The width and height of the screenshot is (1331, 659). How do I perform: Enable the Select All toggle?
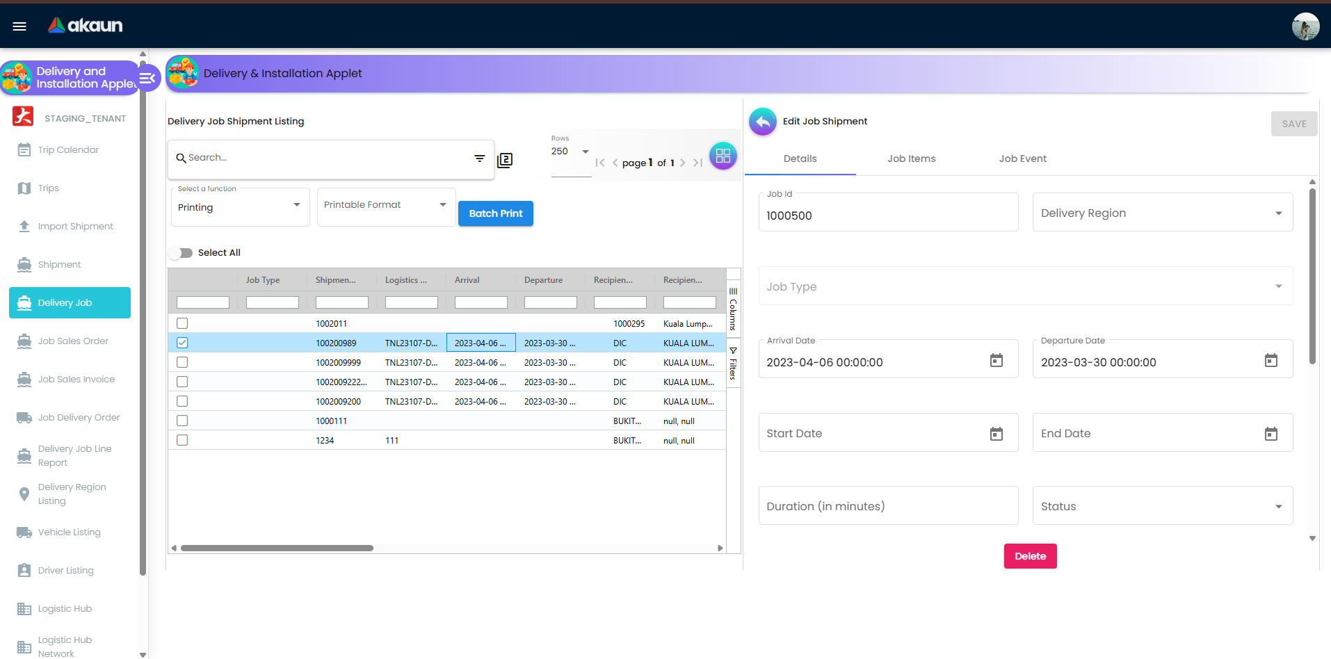tap(181, 252)
